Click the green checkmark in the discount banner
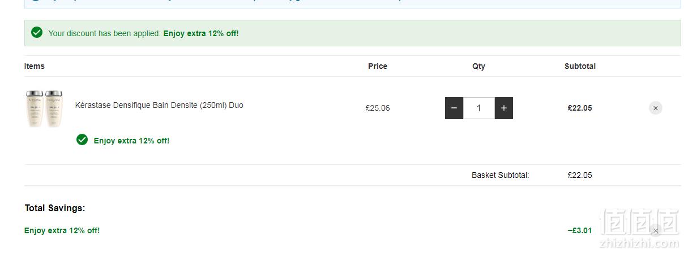This screenshot has width=684, height=253. pyautogui.click(x=37, y=33)
